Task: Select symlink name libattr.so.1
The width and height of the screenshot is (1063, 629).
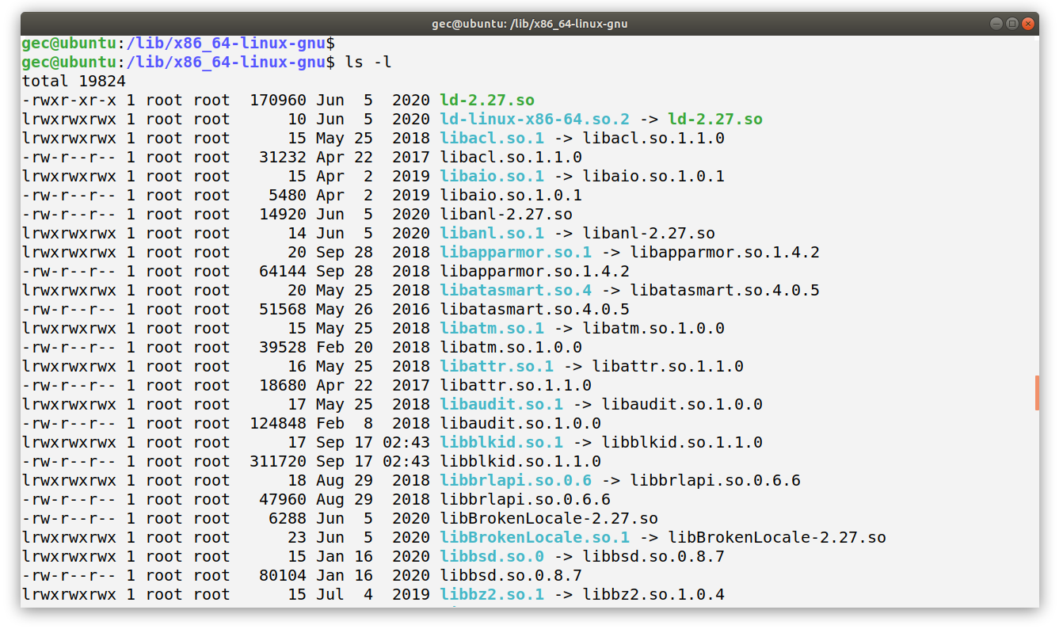Action: coord(497,366)
